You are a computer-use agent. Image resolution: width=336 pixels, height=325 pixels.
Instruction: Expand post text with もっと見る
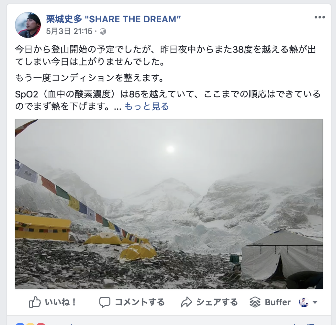coord(147,106)
